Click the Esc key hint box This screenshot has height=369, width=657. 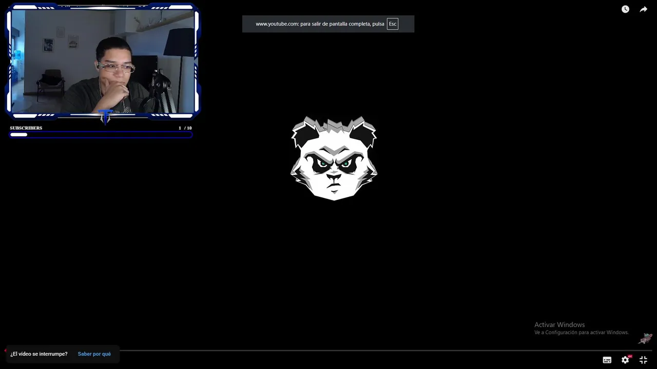[x=393, y=24]
